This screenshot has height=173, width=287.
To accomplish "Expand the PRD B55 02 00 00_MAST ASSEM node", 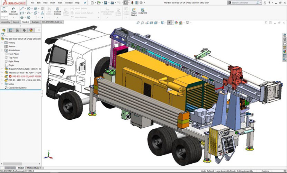I will click(x=2, y=76).
